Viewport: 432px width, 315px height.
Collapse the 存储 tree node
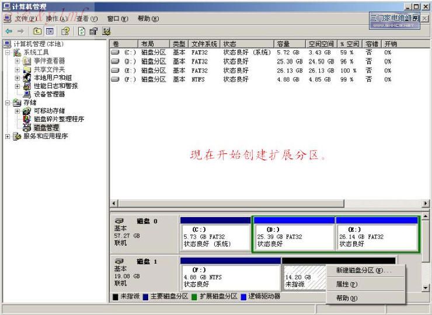coord(8,103)
